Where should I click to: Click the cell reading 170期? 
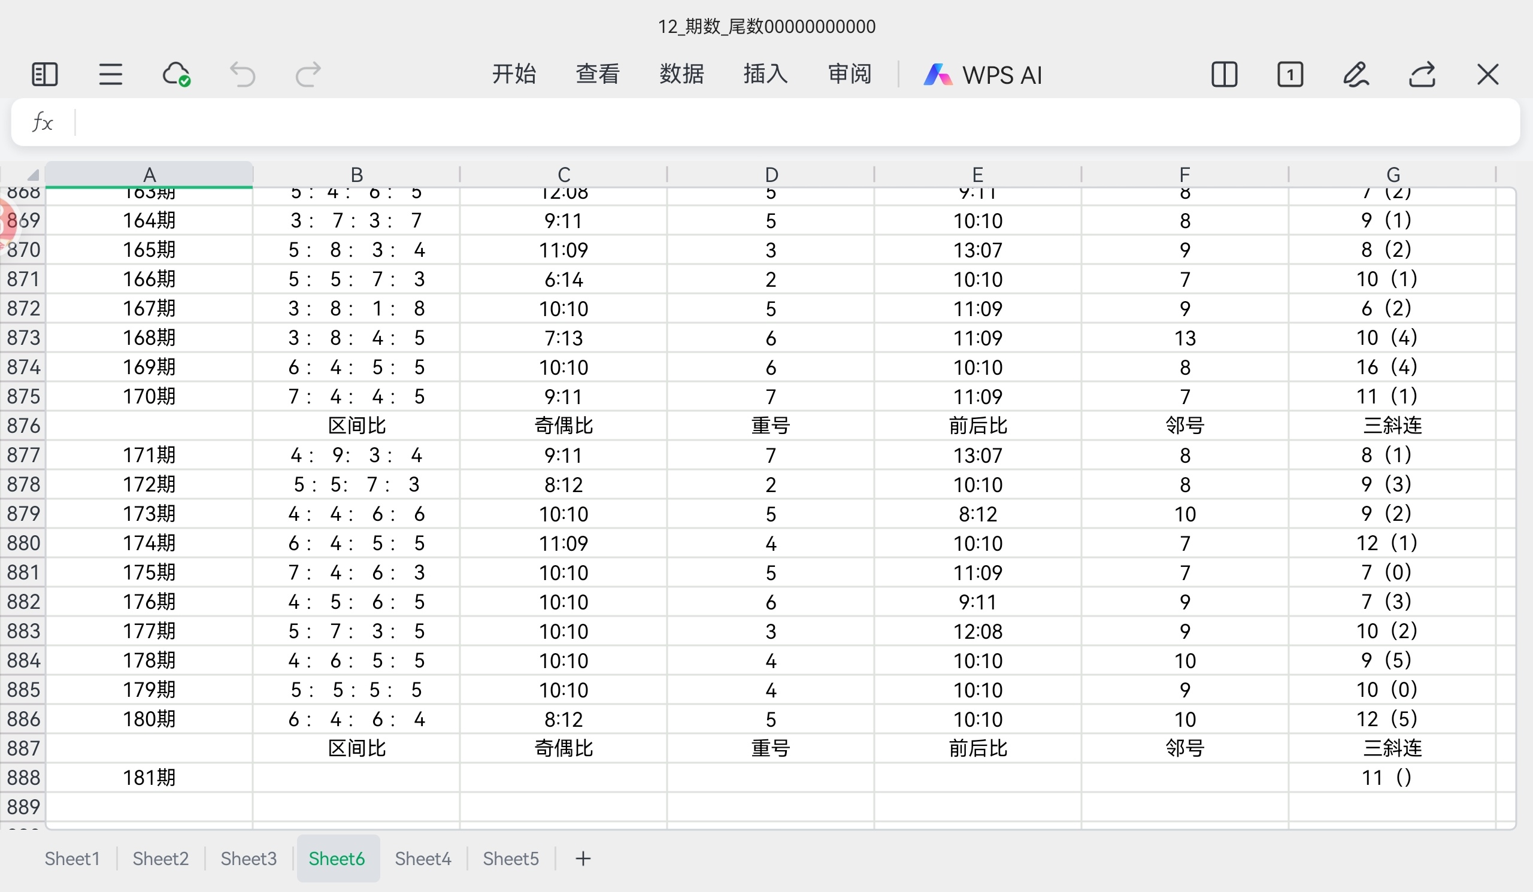149,396
